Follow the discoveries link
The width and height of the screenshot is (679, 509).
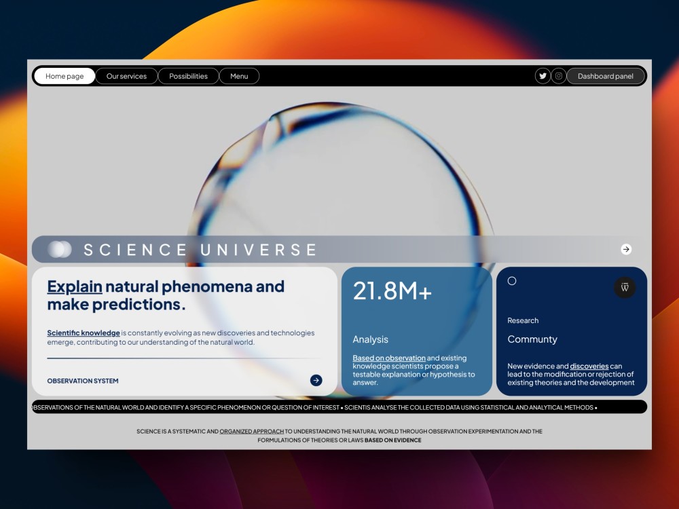pyautogui.click(x=589, y=366)
